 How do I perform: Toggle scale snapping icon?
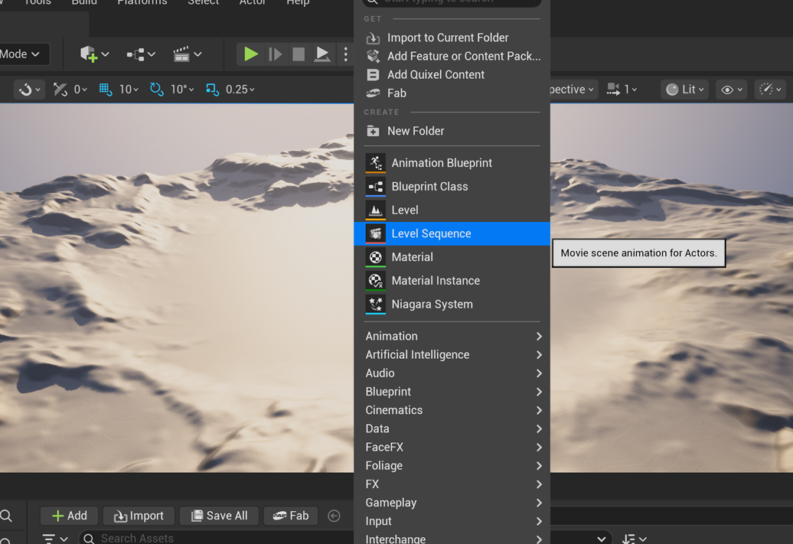(213, 90)
